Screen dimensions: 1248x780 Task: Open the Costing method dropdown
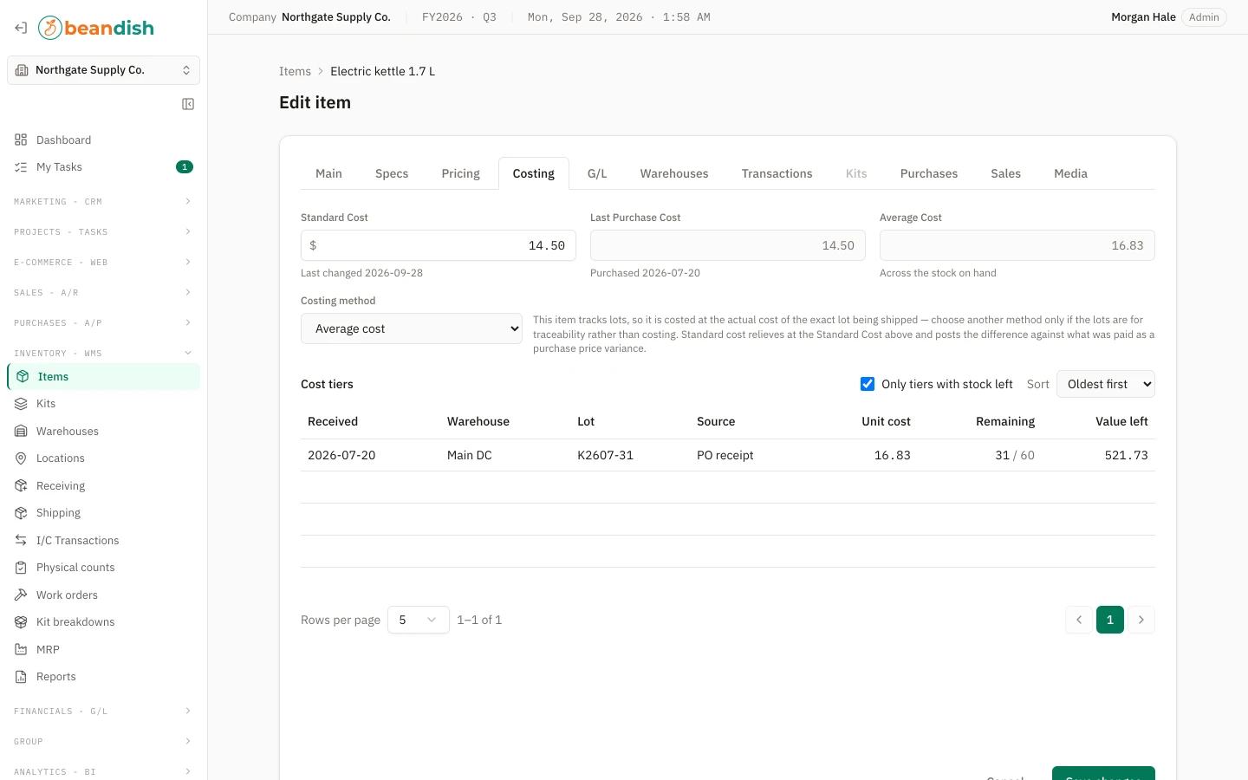click(x=412, y=328)
